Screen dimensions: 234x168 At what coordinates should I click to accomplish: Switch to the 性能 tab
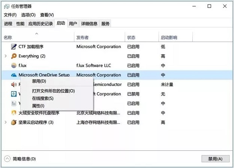pos(20,24)
